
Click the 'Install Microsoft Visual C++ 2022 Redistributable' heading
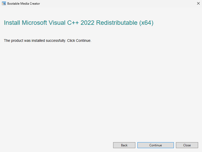79,23
